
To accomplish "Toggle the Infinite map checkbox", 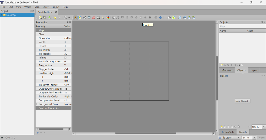I will coord(65,58).
